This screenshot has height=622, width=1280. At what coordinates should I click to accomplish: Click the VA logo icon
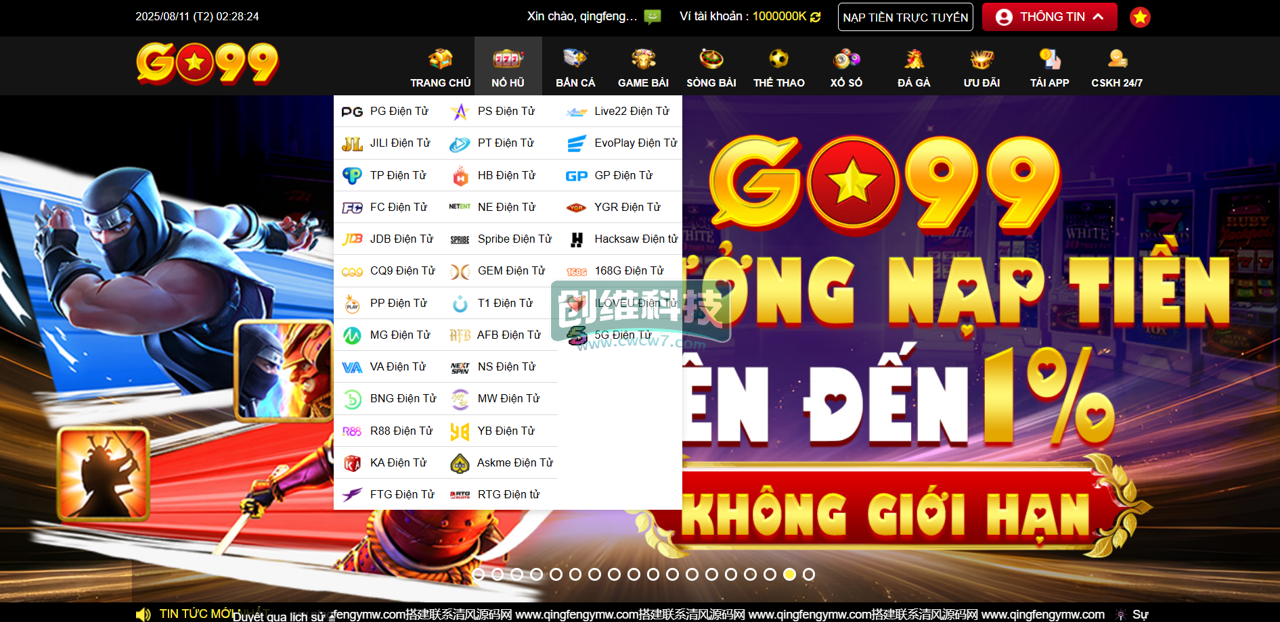(x=352, y=367)
